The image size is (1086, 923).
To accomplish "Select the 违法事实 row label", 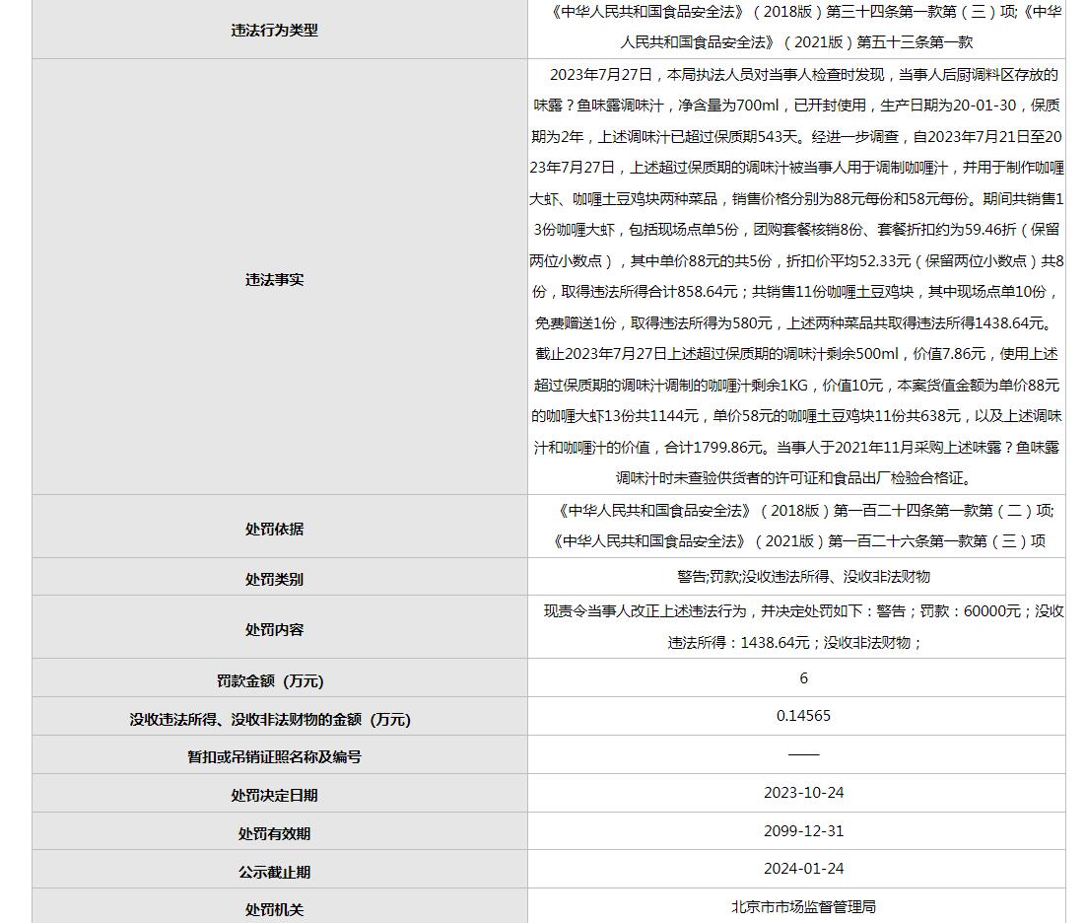I will click(274, 279).
